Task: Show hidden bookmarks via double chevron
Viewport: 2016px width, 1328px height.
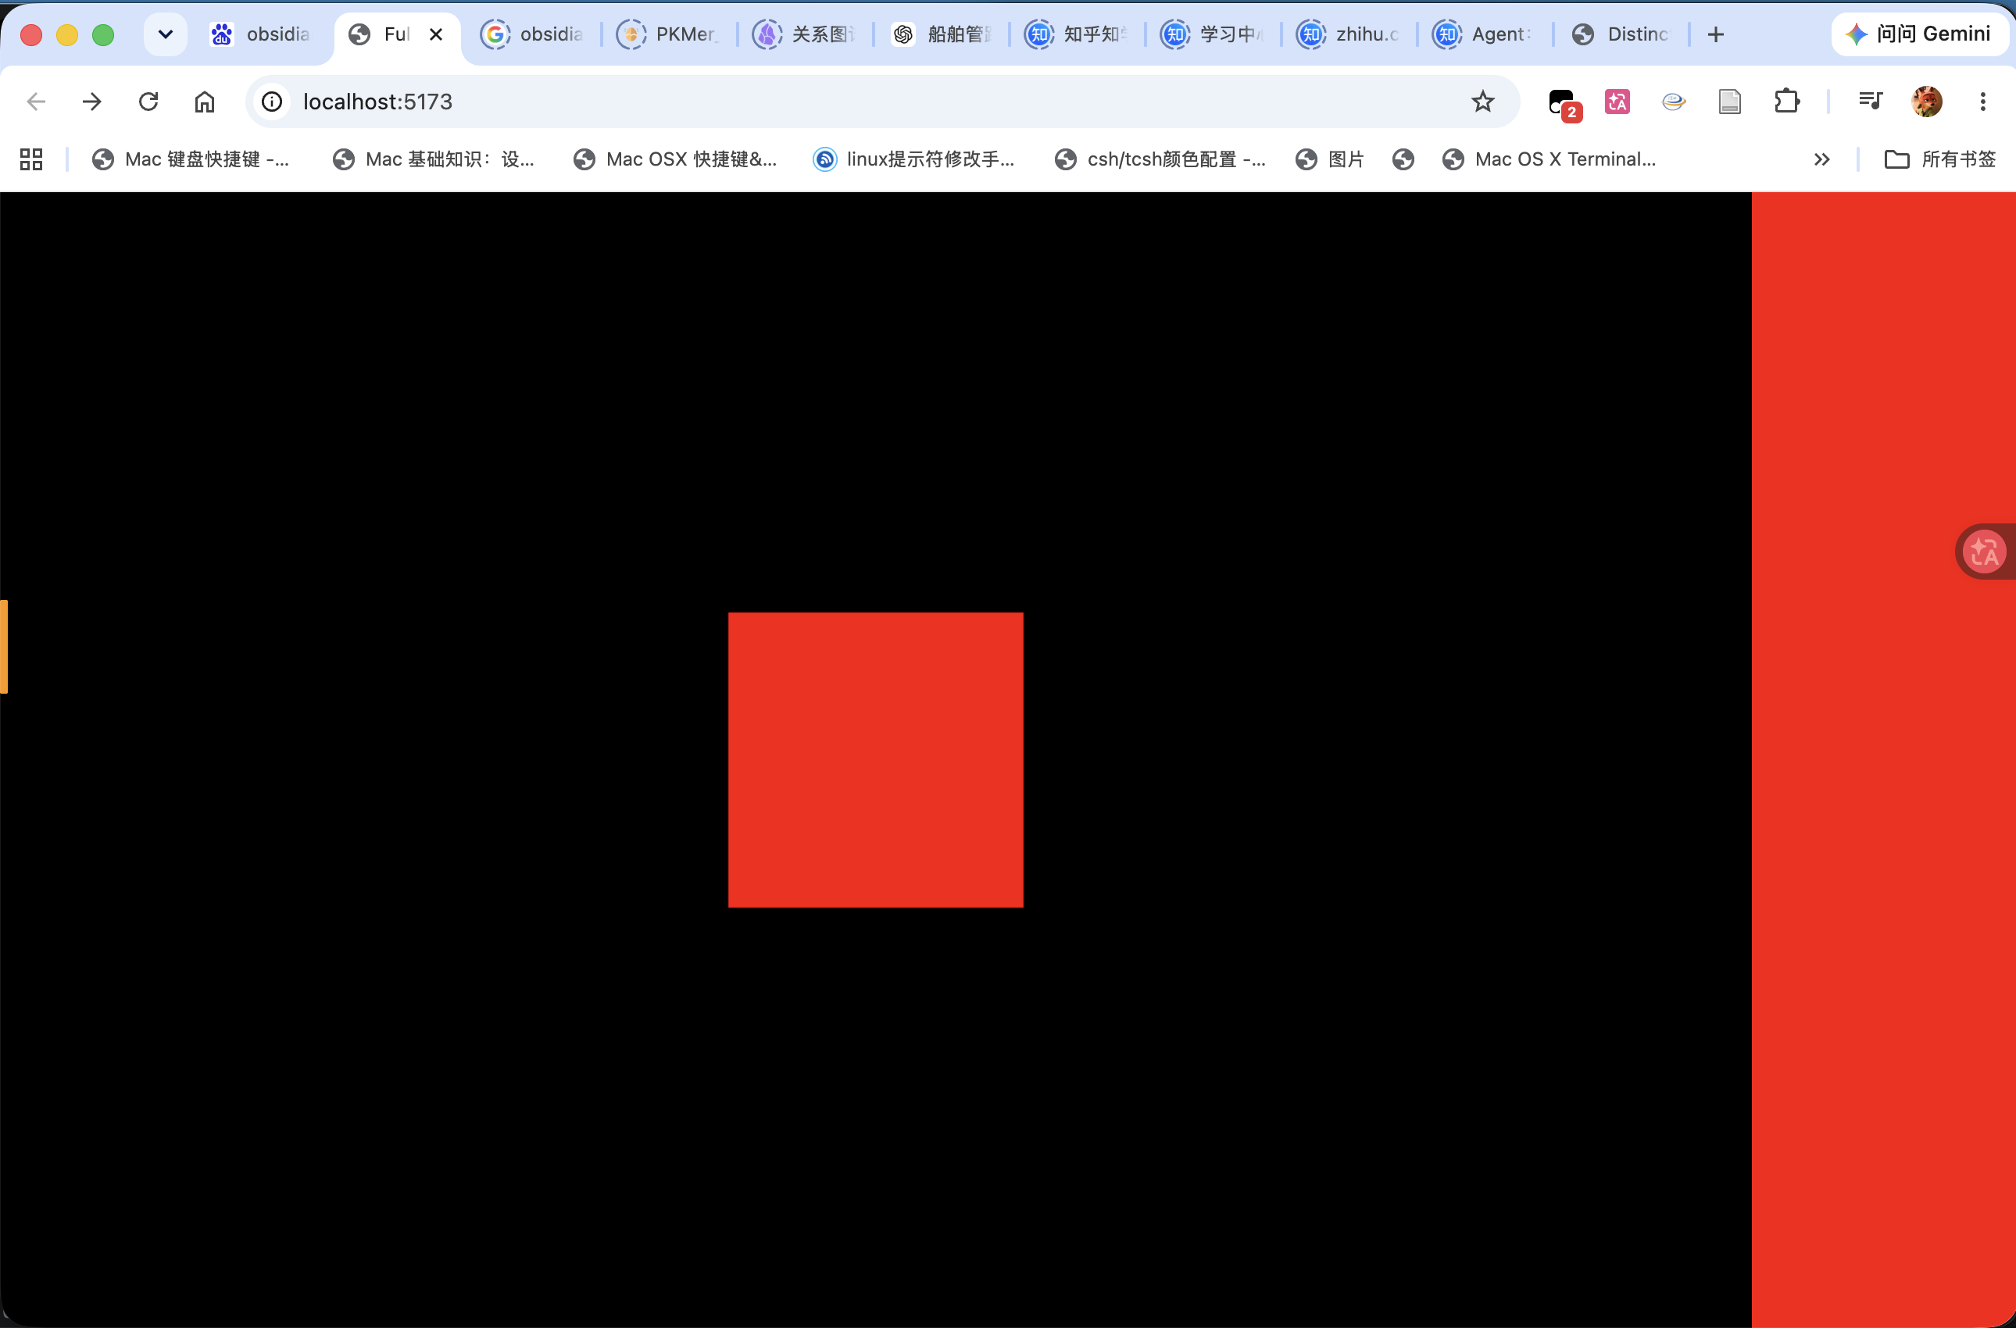Action: [x=1822, y=159]
